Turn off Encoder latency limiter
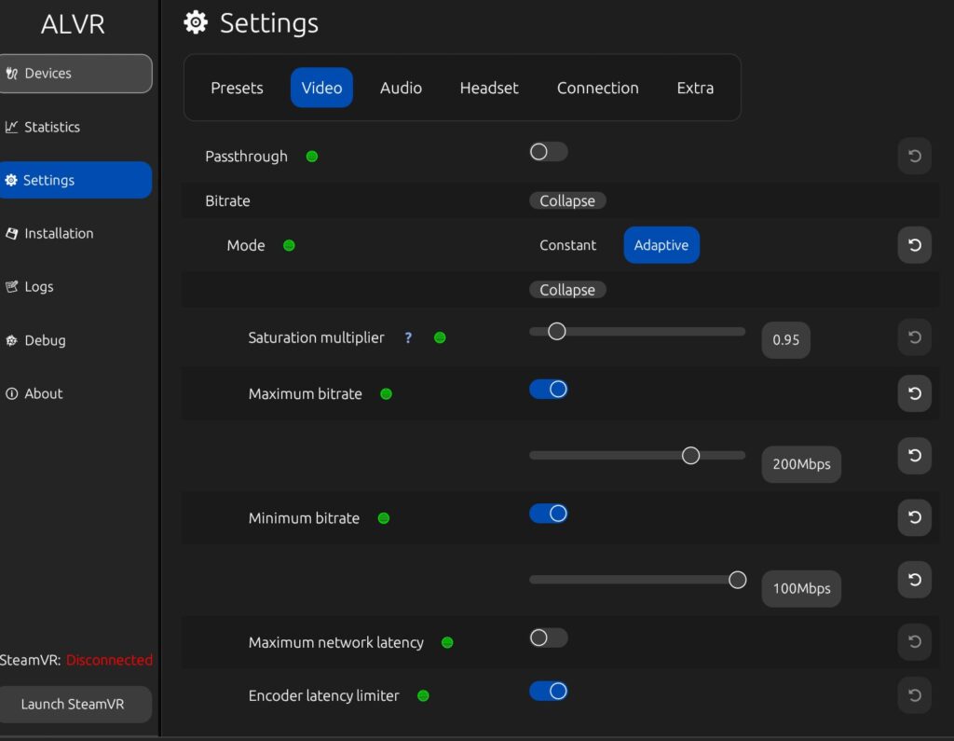Viewport: 954px width, 741px height. coord(548,692)
